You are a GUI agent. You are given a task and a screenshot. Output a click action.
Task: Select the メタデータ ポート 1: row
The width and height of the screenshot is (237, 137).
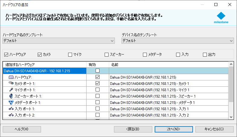[x=45, y=103]
